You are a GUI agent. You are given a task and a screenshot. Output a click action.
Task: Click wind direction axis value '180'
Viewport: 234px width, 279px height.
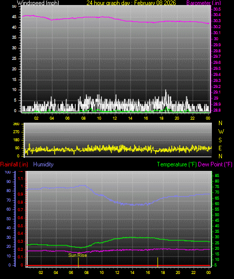tap(16, 140)
